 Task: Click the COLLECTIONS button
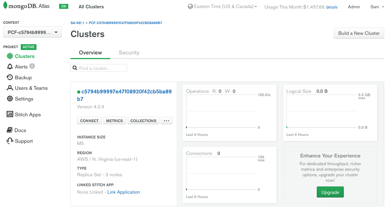143,121
